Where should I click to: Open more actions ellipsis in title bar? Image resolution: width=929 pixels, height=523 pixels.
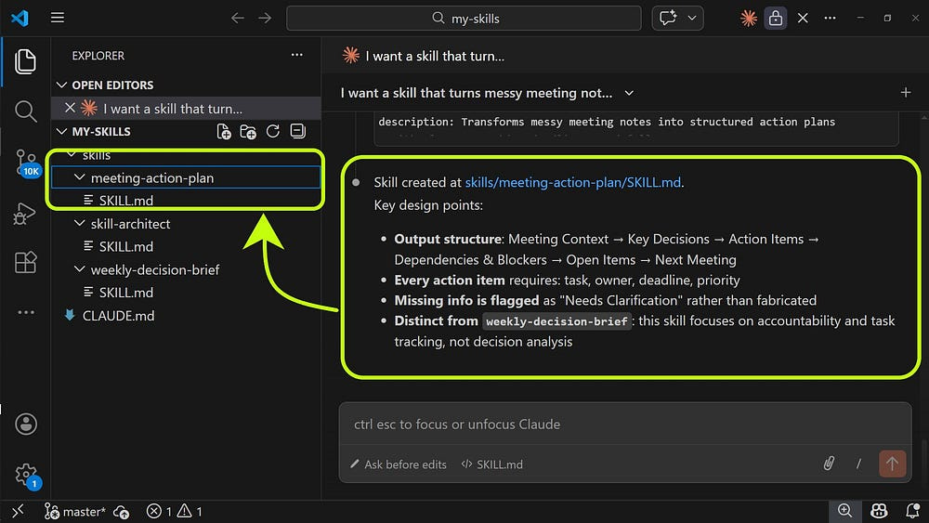[830, 19]
